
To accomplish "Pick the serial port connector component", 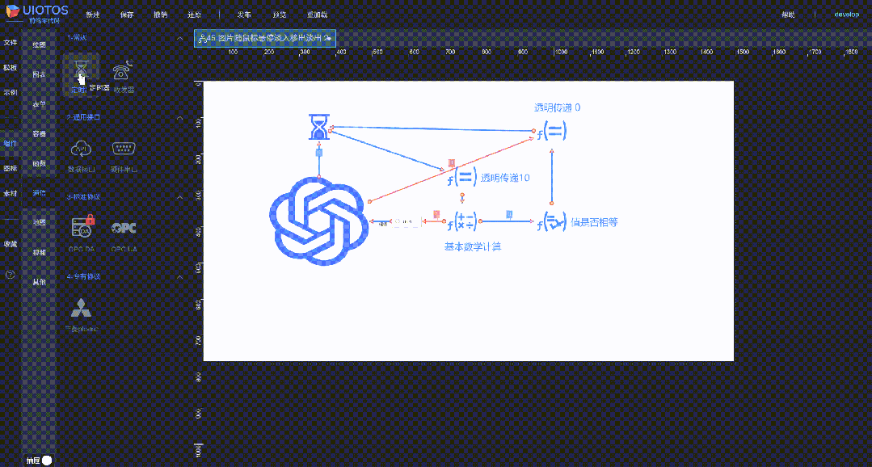I will (124, 149).
